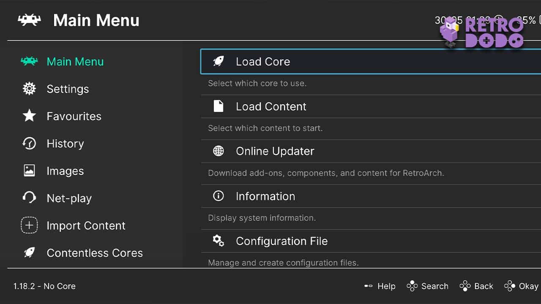Open History via its clock icon
This screenshot has height=304, width=541.
[29, 144]
